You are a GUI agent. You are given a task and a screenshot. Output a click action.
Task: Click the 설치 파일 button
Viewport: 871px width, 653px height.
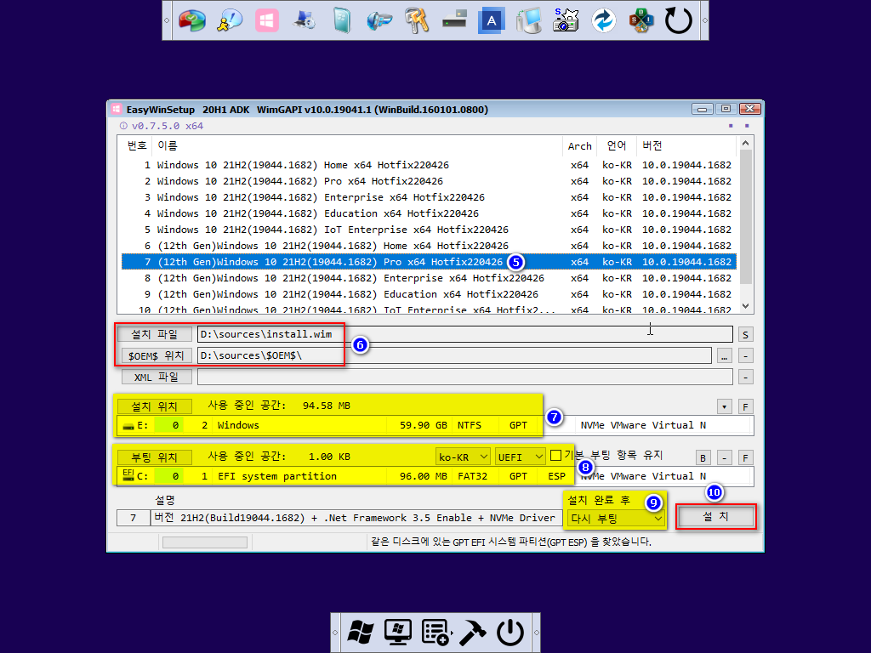[155, 333]
